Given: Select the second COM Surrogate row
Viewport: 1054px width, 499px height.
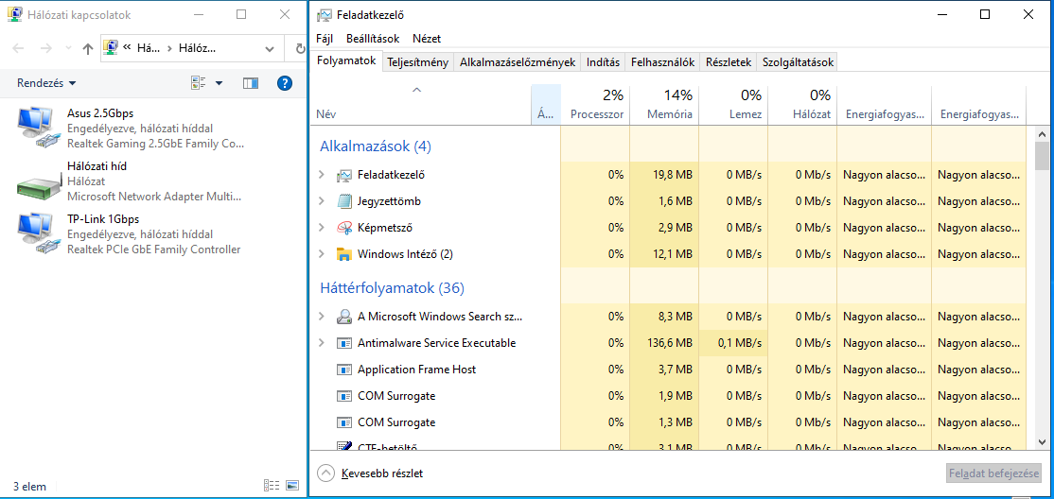Looking at the screenshot, I should click(x=669, y=422).
